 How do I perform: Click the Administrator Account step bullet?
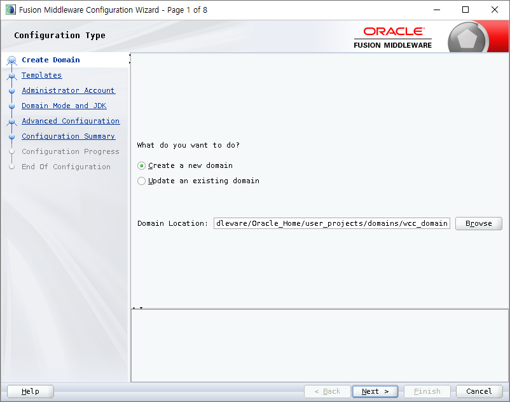tap(11, 91)
